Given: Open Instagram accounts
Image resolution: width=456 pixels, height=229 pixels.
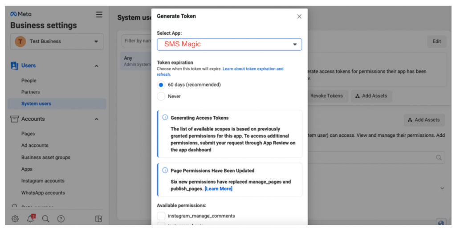Looking at the screenshot, I should click(x=43, y=181).
